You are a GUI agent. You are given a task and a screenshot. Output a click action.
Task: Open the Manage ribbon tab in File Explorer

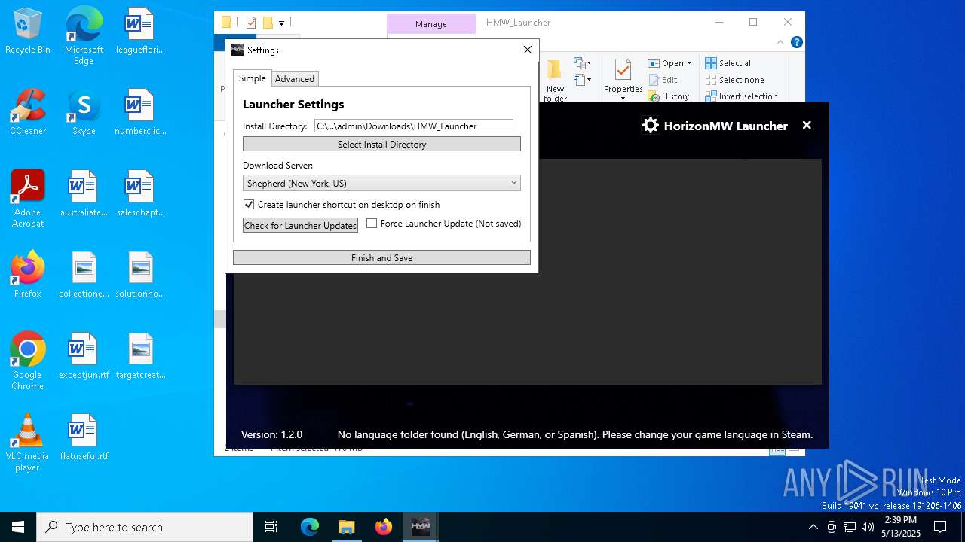click(x=431, y=24)
